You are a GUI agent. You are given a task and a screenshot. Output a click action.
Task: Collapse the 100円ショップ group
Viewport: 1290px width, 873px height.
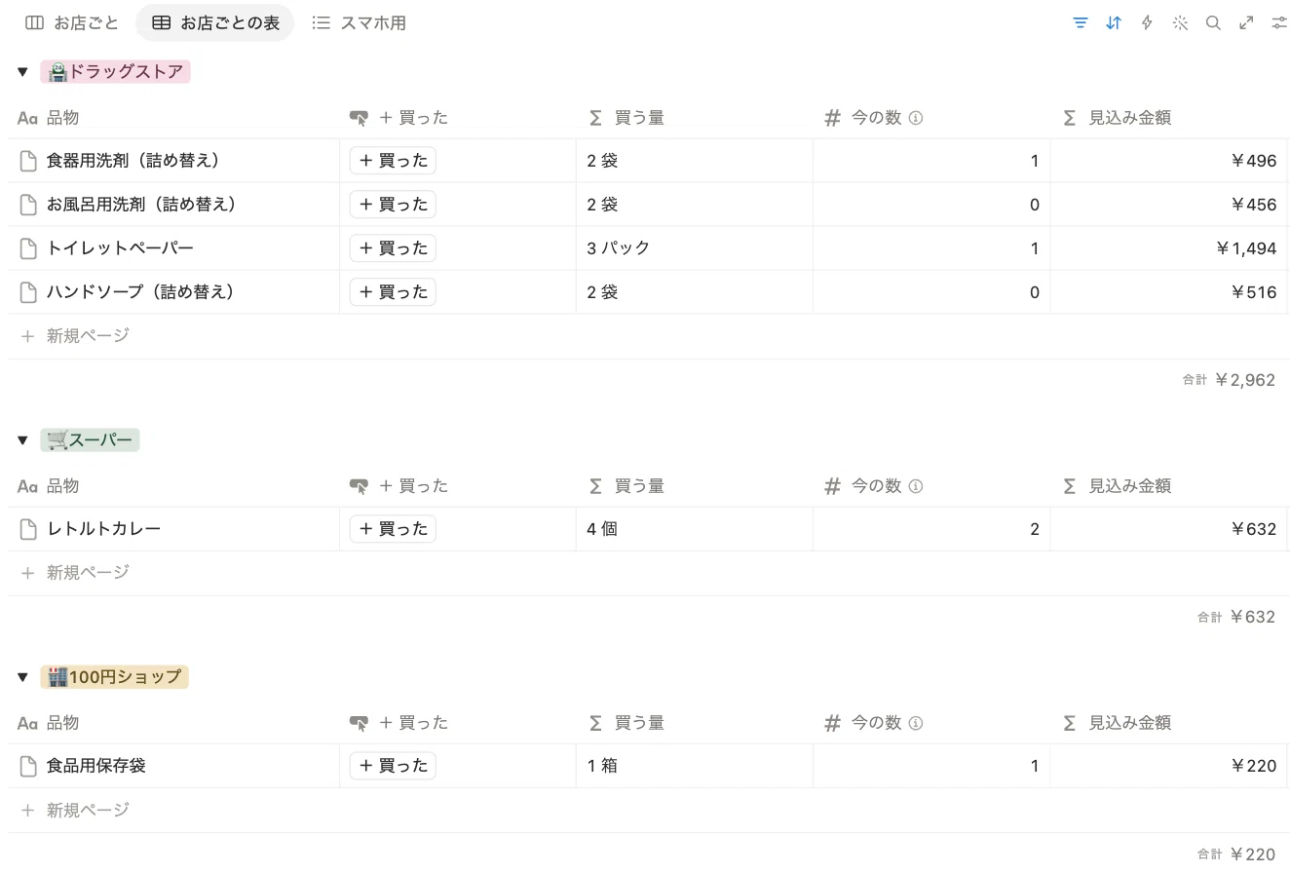point(22,677)
